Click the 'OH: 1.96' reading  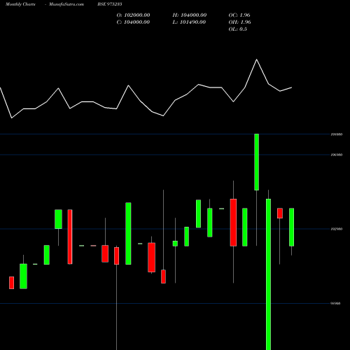coord(239,22)
